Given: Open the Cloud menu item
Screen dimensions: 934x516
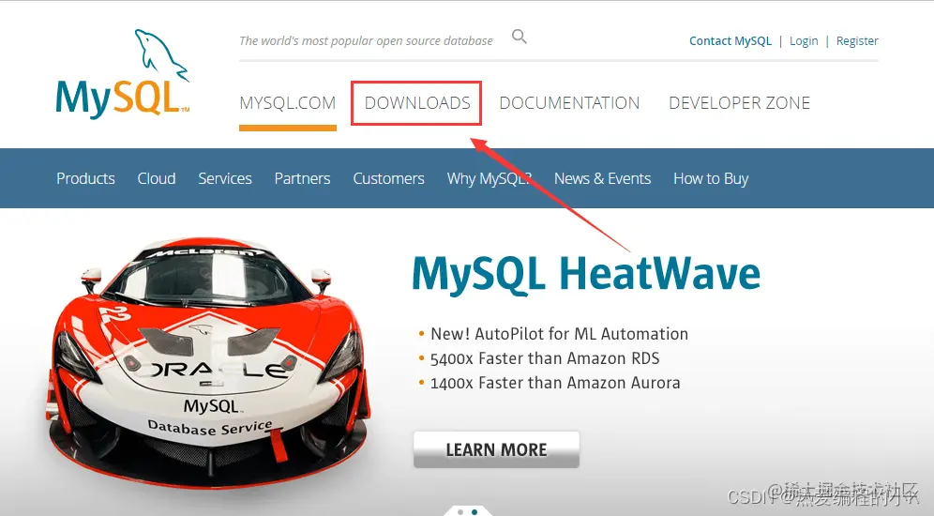Looking at the screenshot, I should pos(157,179).
